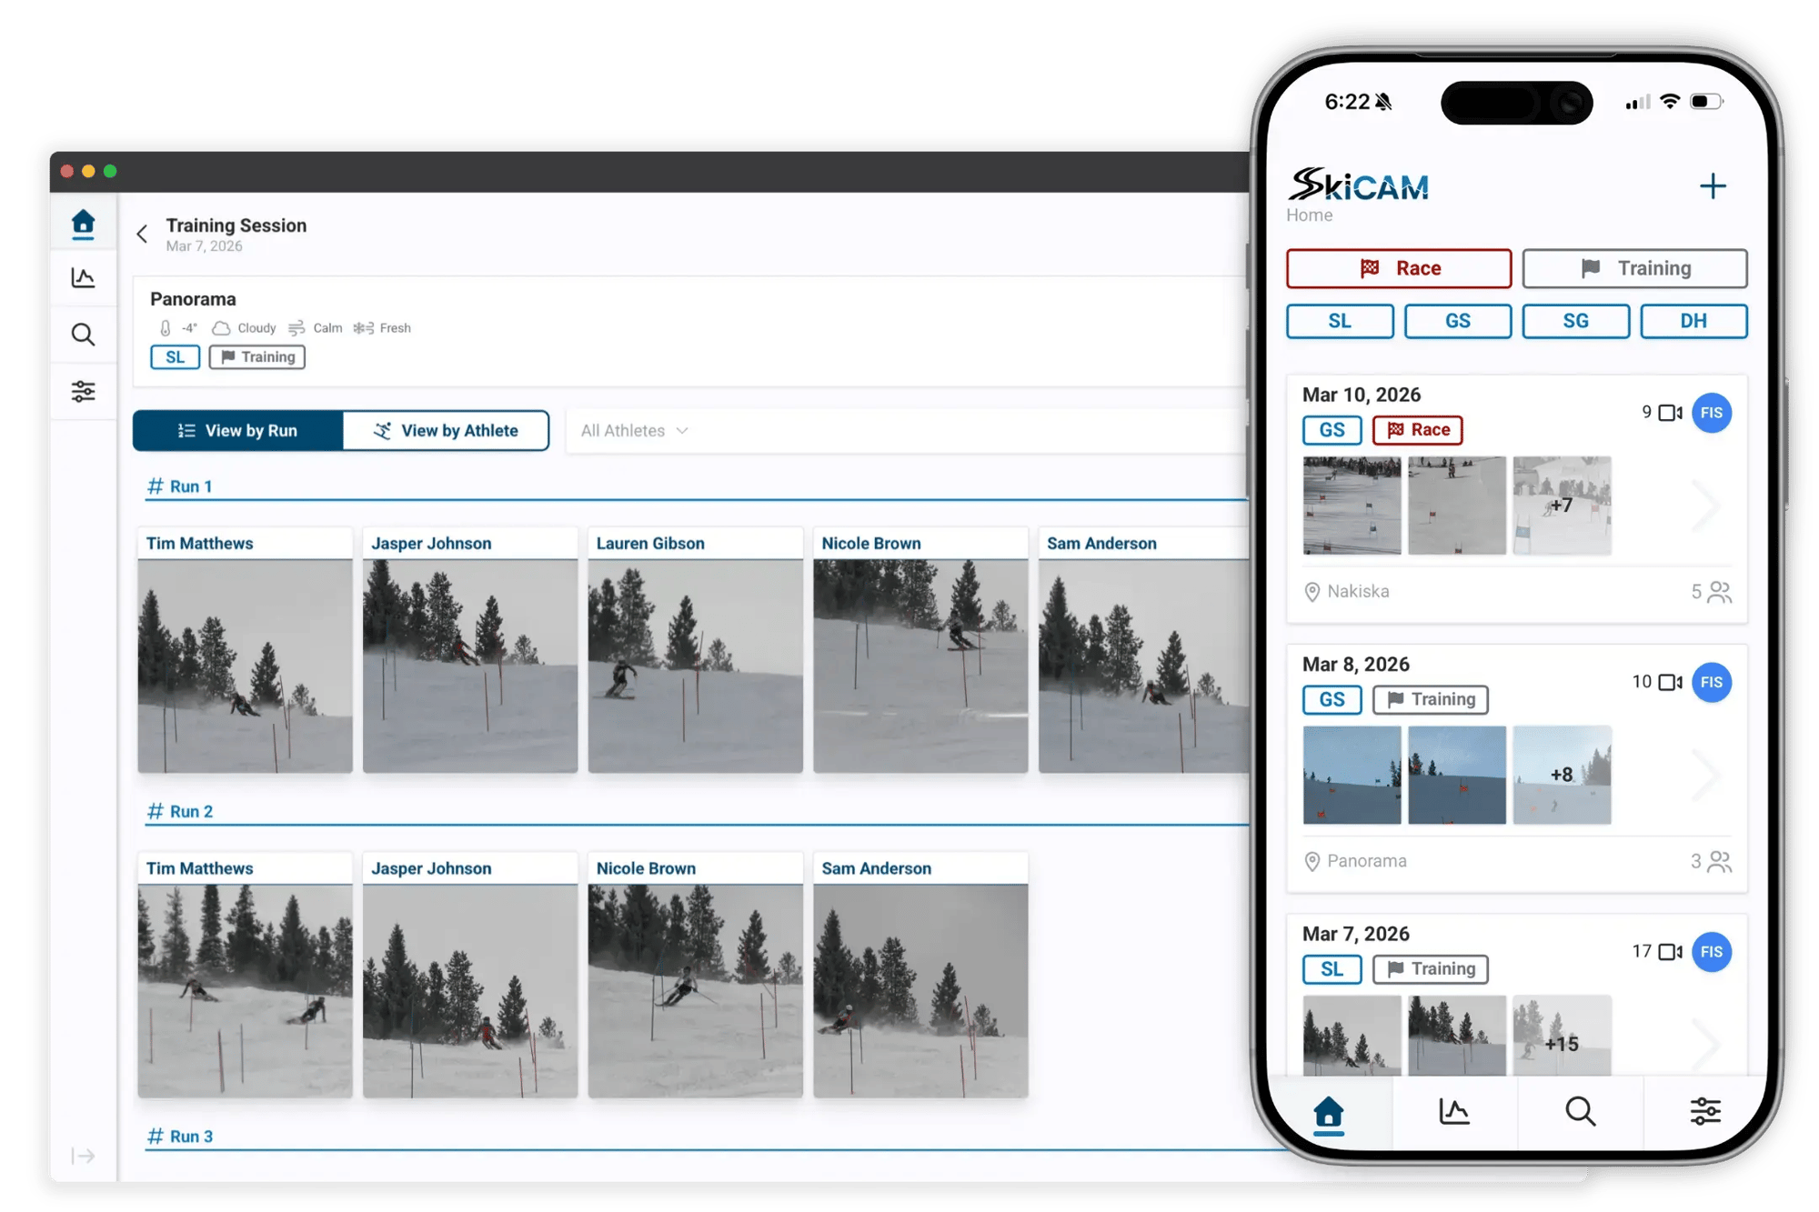Tap the phone bottom bar settings sliders icon
Viewport: 1819px width, 1212px height.
click(1704, 1111)
